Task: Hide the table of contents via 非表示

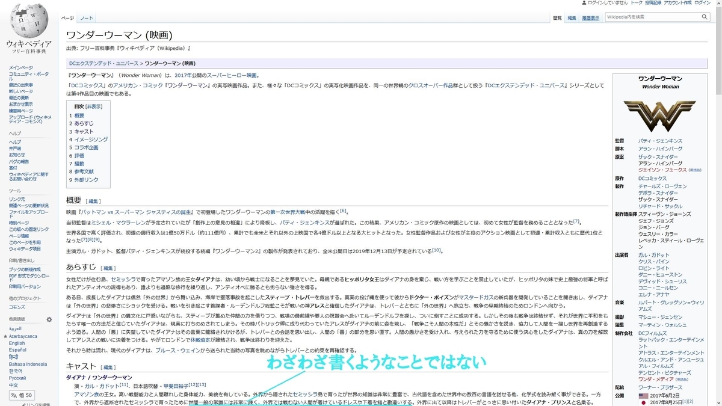Action: [x=94, y=106]
